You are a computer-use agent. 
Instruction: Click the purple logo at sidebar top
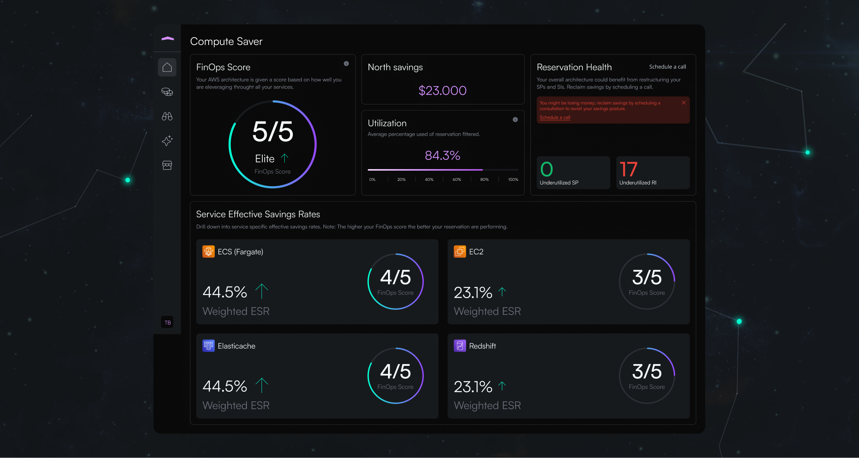[168, 39]
